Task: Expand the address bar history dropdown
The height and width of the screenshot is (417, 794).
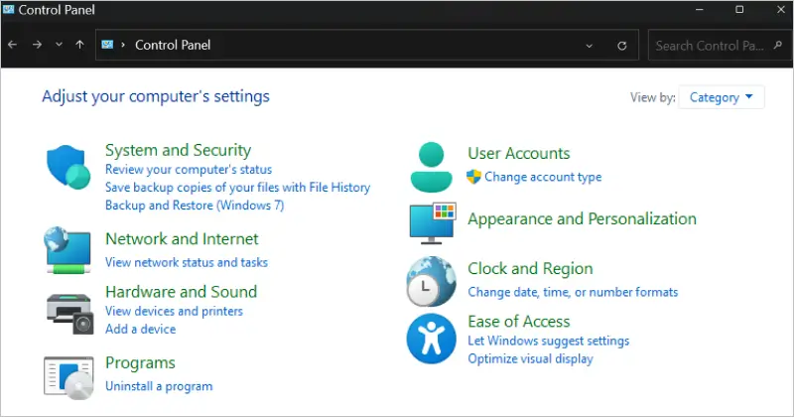Action: click(x=590, y=45)
